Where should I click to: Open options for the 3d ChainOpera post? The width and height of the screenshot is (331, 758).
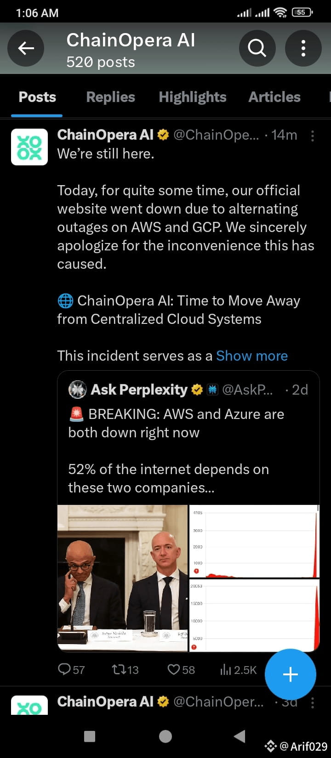point(313,703)
